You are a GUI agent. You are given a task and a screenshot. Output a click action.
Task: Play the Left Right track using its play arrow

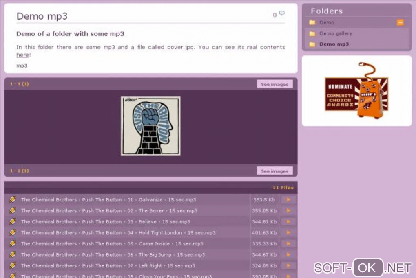tap(288, 265)
